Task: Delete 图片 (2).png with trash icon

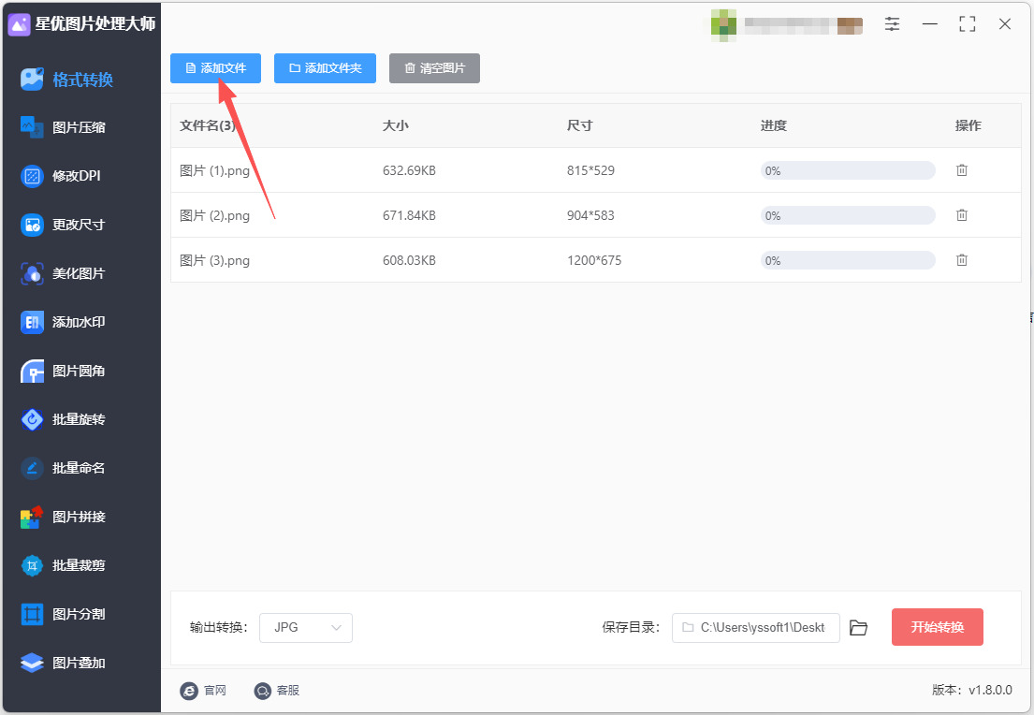Action: [961, 215]
